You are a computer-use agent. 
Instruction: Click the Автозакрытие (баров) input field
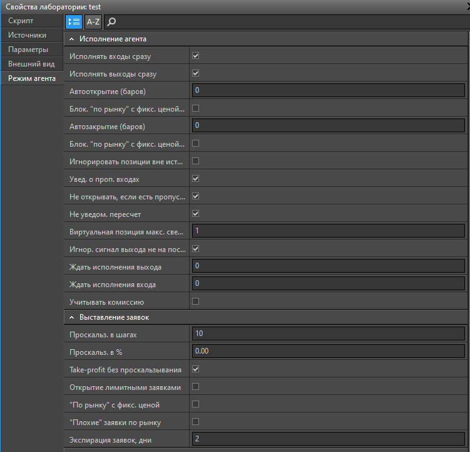click(328, 125)
